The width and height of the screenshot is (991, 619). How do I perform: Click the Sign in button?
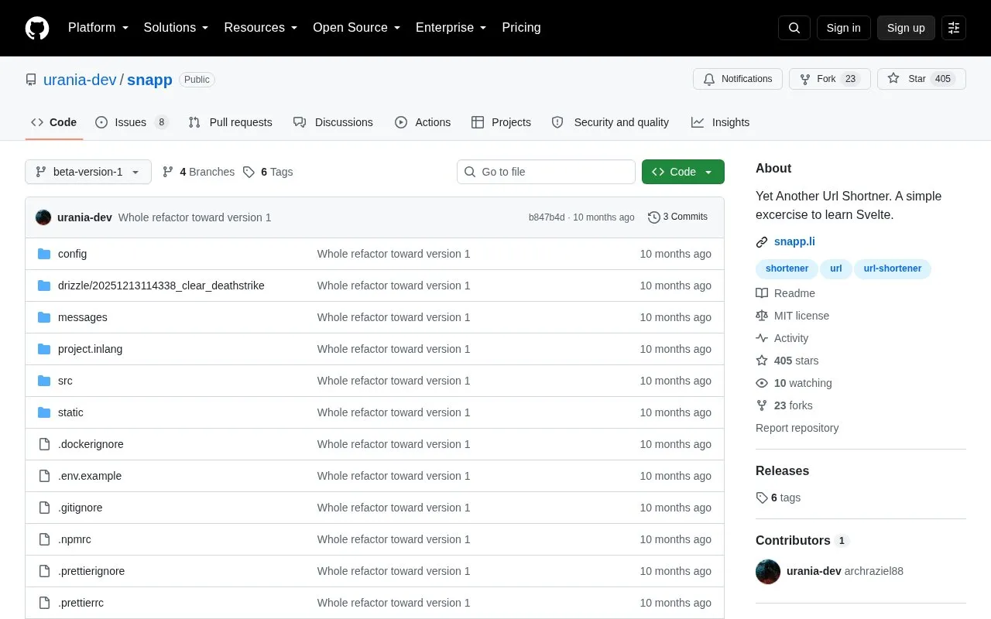[x=843, y=28]
